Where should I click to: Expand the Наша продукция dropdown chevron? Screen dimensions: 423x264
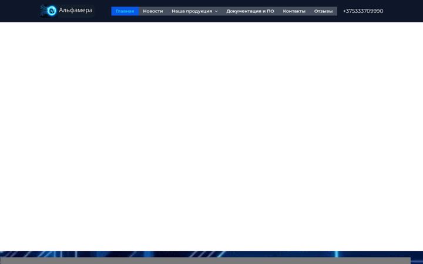[x=216, y=11]
